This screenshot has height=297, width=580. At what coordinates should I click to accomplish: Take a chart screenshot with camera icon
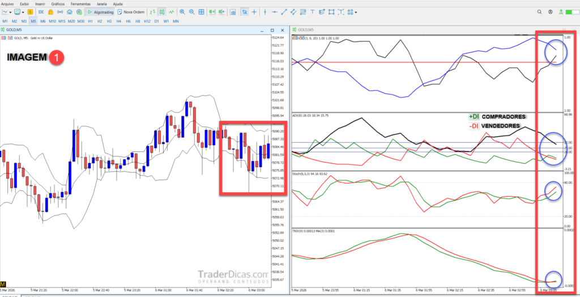pos(232,12)
